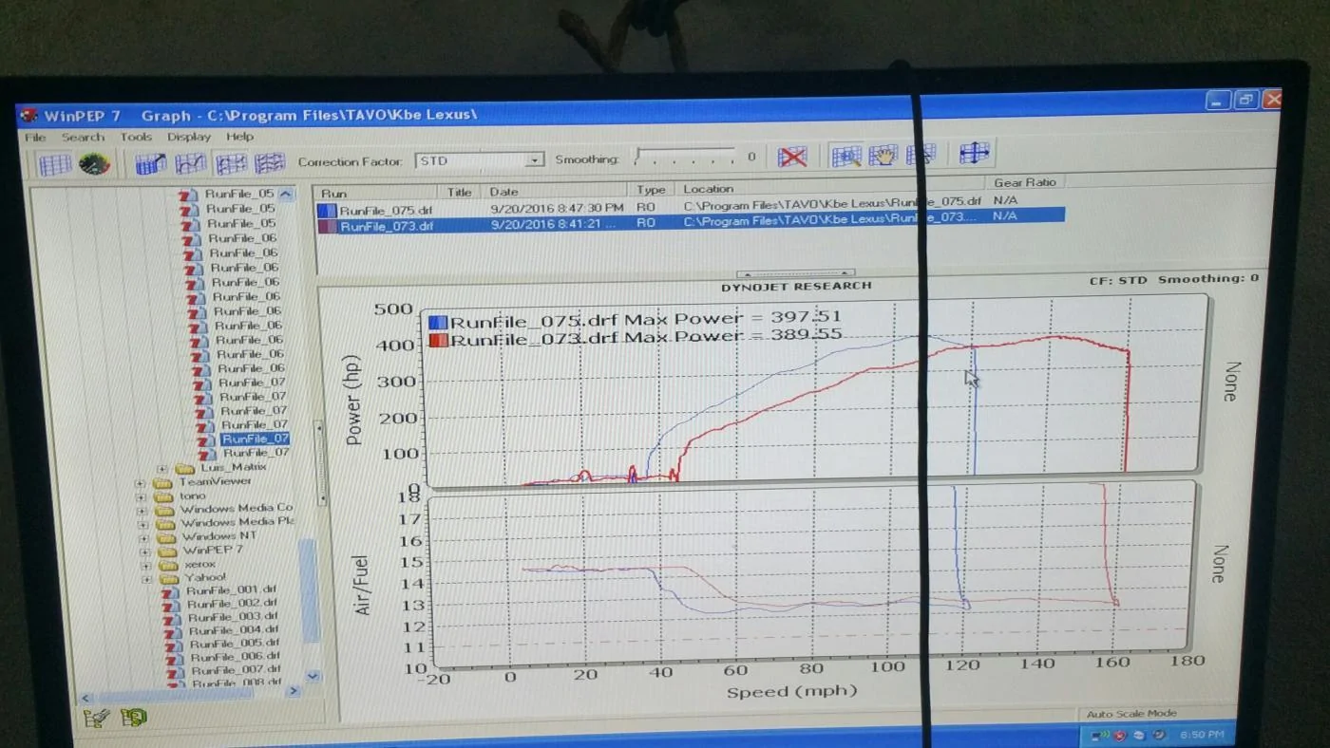Click the Auto Scale Mode status text
This screenshot has height=748, width=1330.
click(x=1130, y=714)
